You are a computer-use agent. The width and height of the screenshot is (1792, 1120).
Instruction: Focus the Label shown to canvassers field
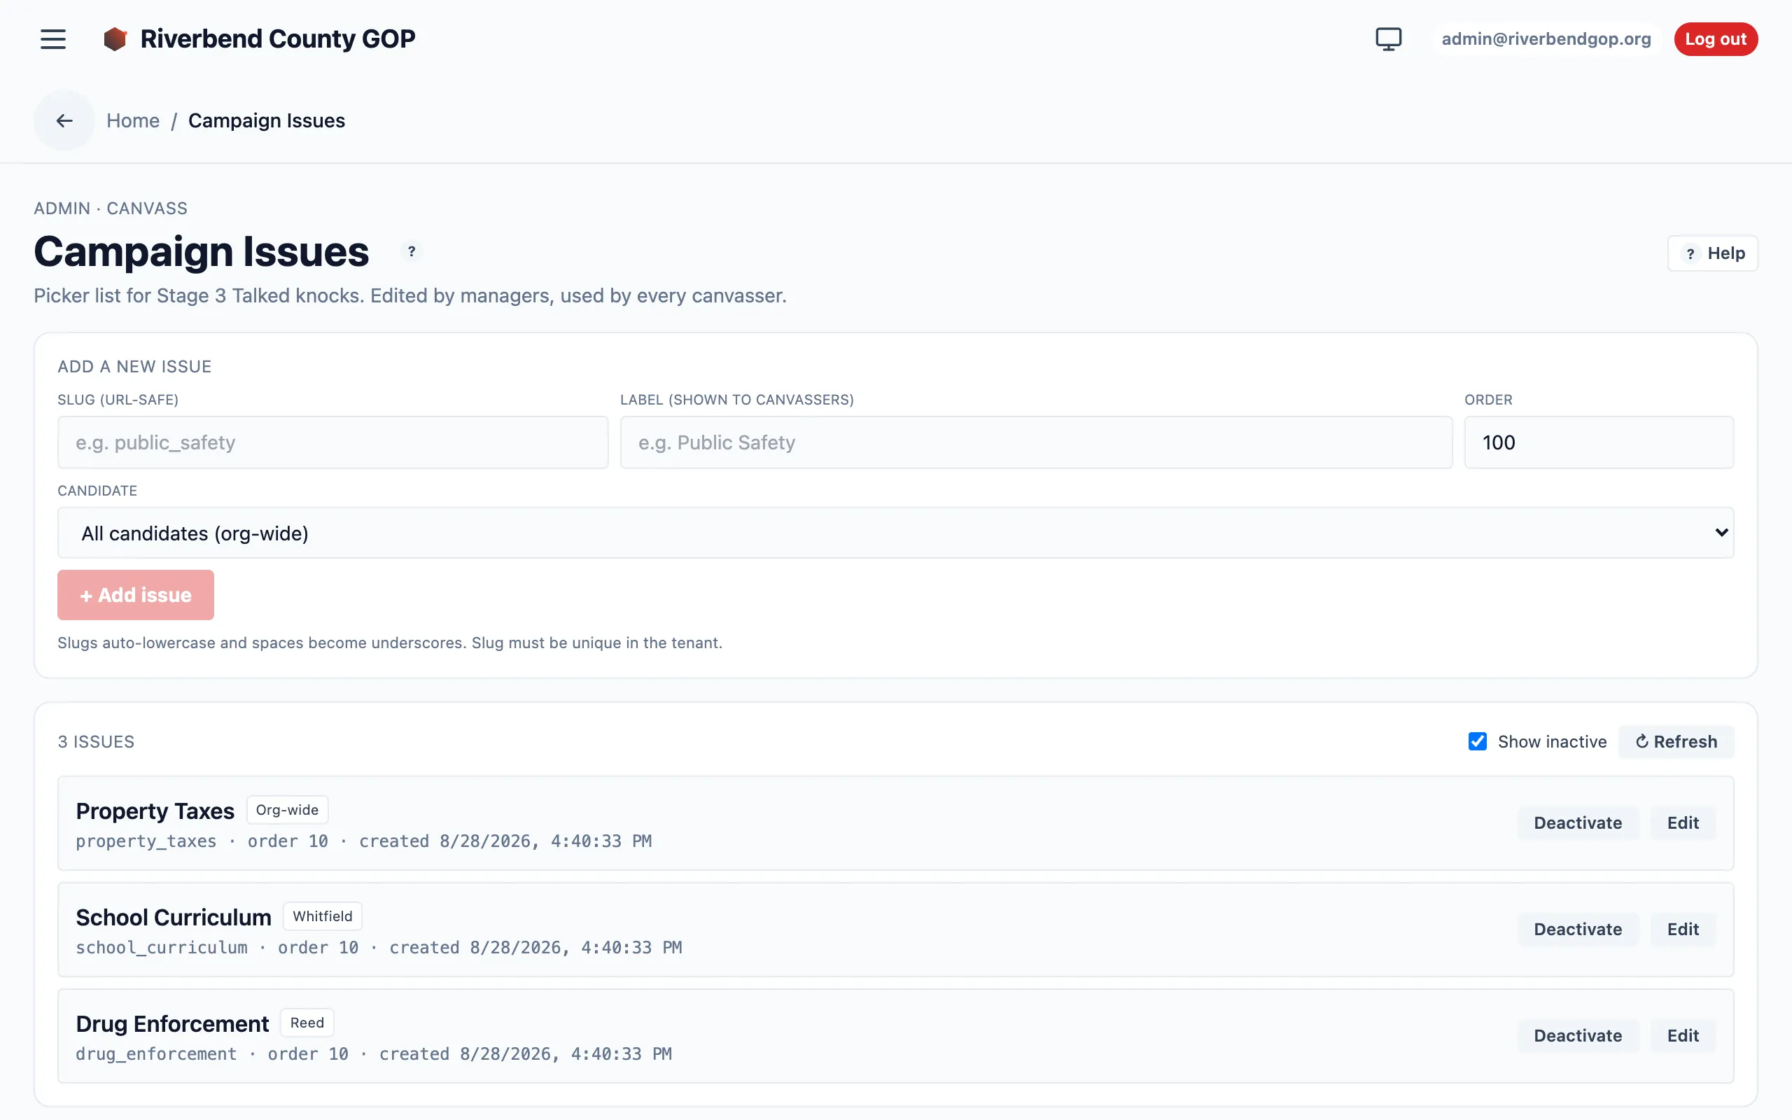click(1036, 442)
